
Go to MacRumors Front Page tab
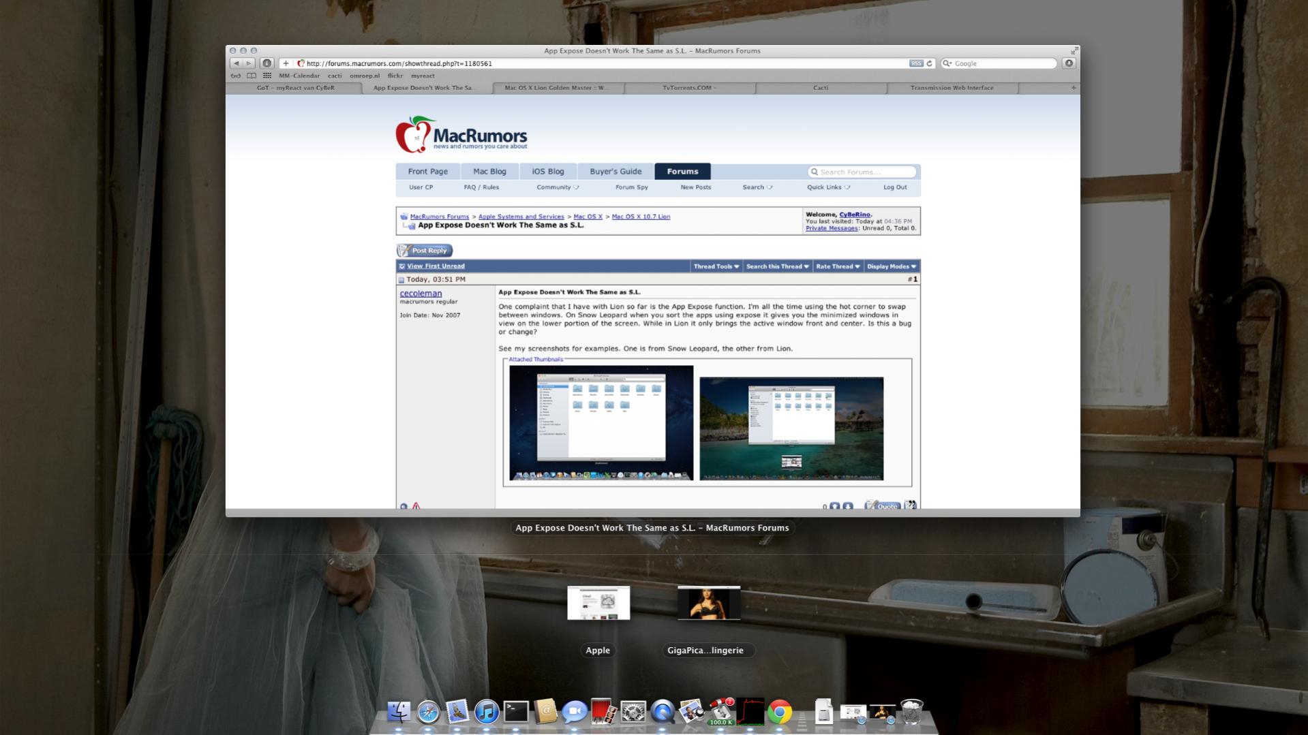(427, 172)
